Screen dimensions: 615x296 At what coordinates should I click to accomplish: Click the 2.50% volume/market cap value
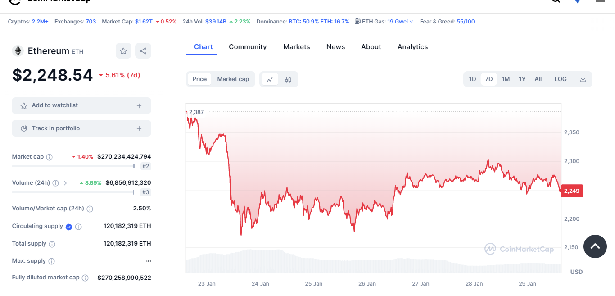point(142,209)
